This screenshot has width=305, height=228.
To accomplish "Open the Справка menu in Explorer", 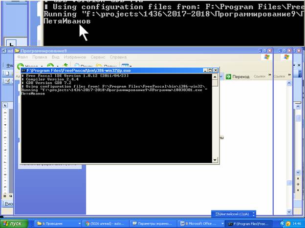I will pos(118,57).
